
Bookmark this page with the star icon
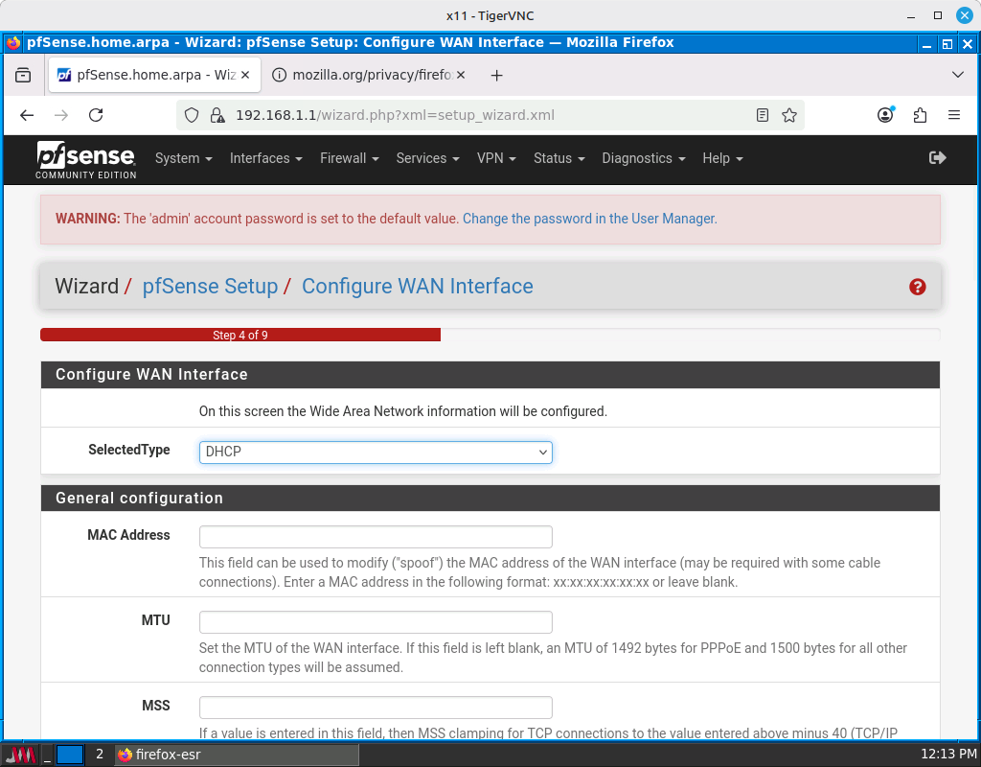[789, 115]
